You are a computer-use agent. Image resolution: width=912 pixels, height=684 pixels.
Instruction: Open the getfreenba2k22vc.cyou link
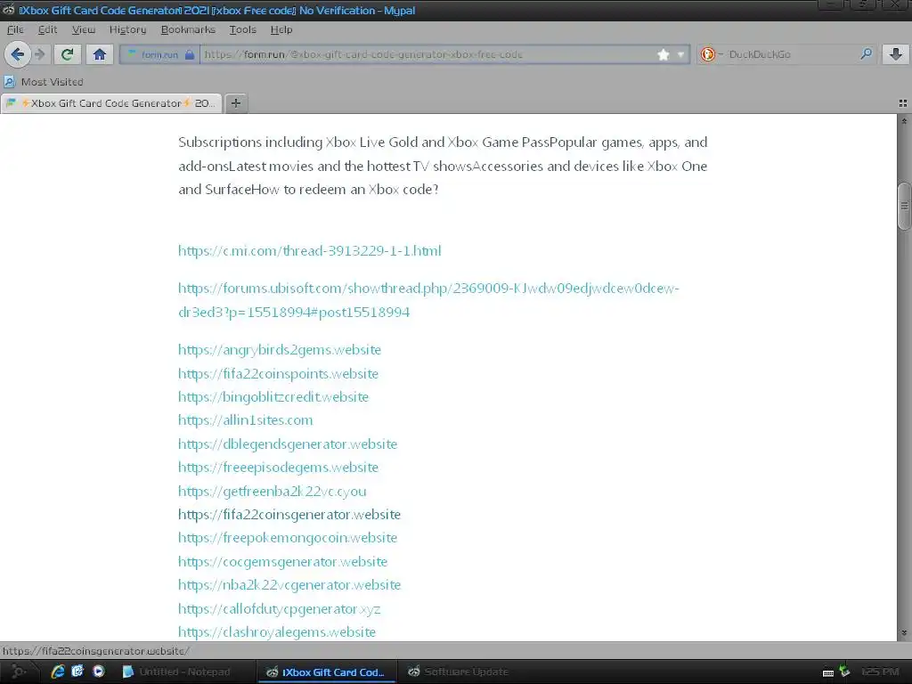coord(273,491)
